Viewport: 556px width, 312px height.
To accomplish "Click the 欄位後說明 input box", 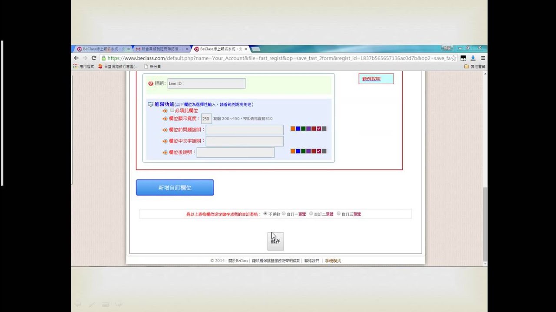I will click(235, 152).
